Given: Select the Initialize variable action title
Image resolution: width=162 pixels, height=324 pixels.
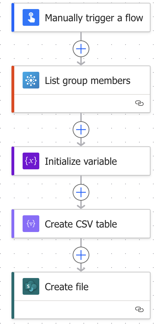Looking at the screenshot, I should 81,161.
